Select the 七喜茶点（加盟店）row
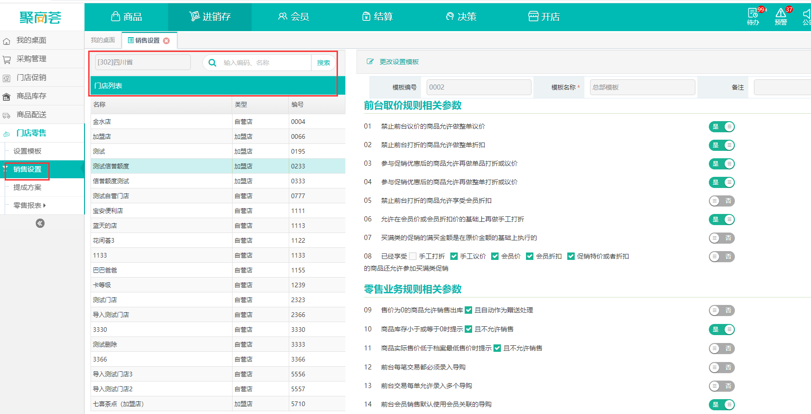Screen dimensions: 811x414 point(218,404)
